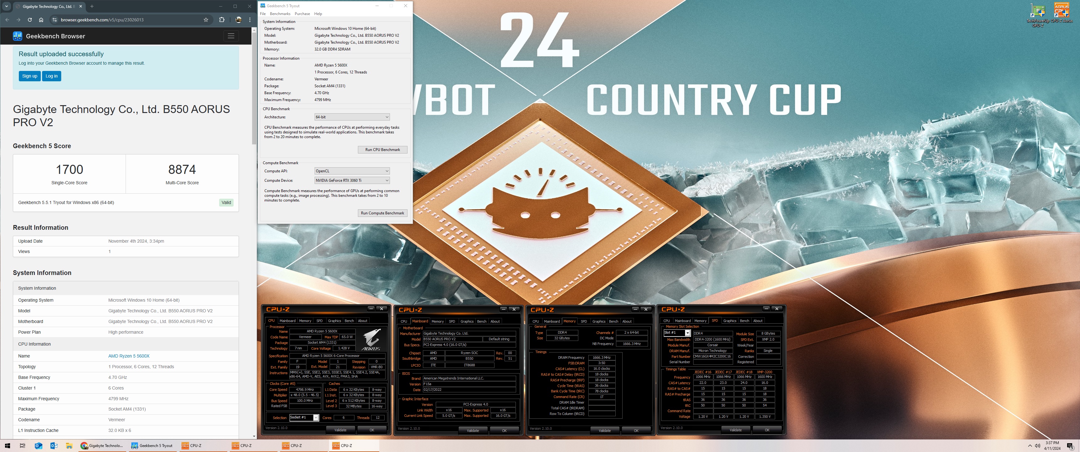Click the 1700 single-core score
Screen dimensions: 1080x452
(x=70, y=169)
